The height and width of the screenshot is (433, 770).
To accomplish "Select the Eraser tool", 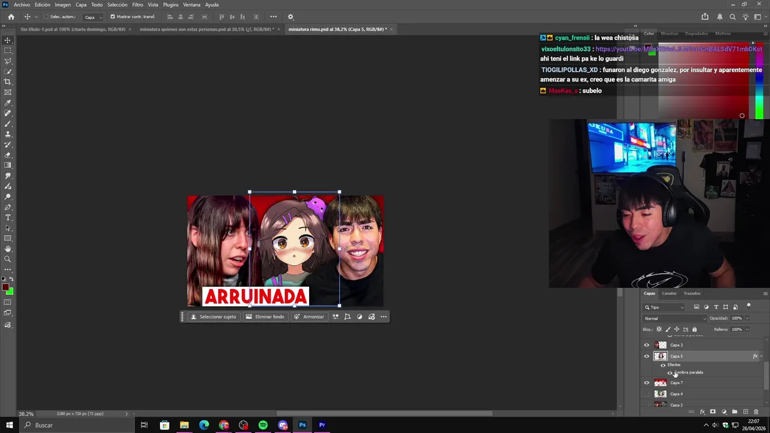I will [x=8, y=155].
